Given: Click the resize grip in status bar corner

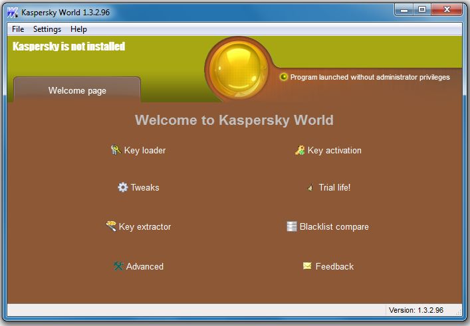Looking at the screenshot, I should pos(459,312).
